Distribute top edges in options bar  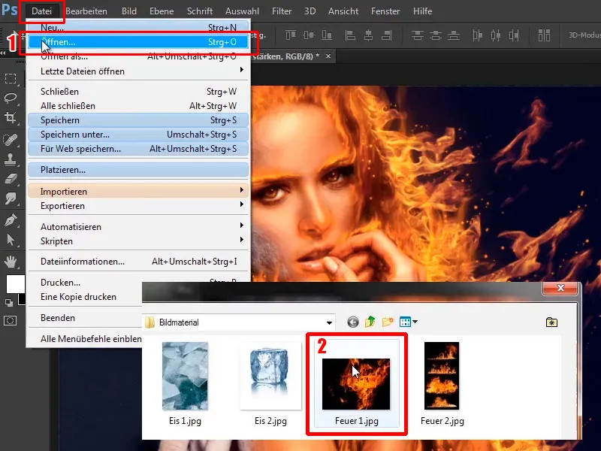418,35
